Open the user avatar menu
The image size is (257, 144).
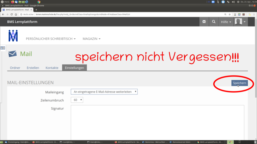[x=240, y=22]
